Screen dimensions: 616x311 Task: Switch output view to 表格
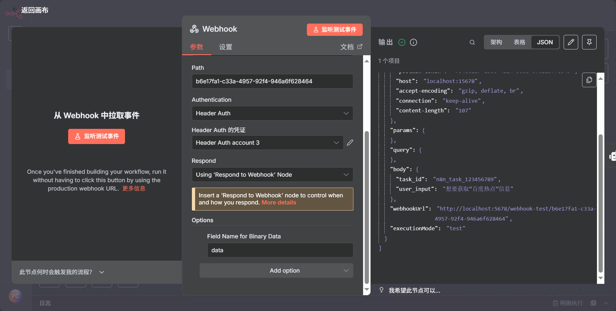(x=519, y=42)
